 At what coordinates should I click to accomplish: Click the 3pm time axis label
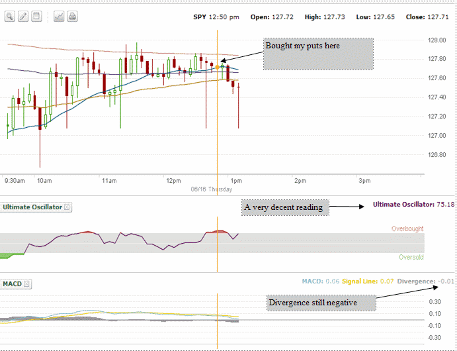[x=364, y=181]
